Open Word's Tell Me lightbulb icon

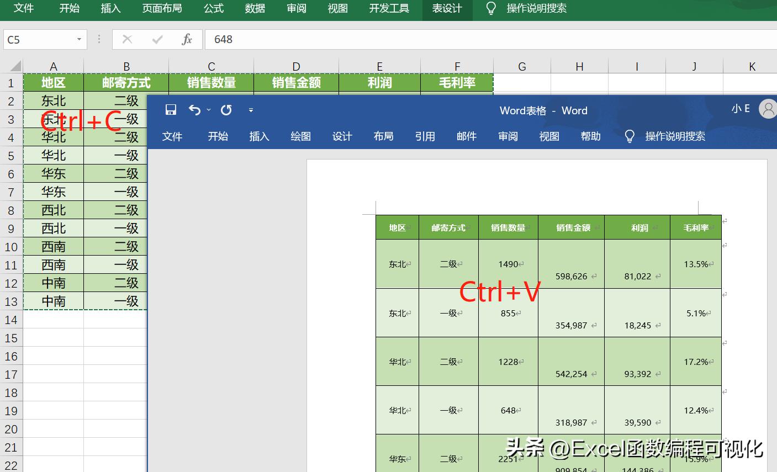[629, 136]
